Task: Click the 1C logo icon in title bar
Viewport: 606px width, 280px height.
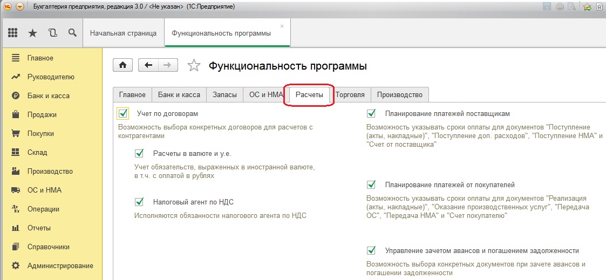Action: point(7,6)
